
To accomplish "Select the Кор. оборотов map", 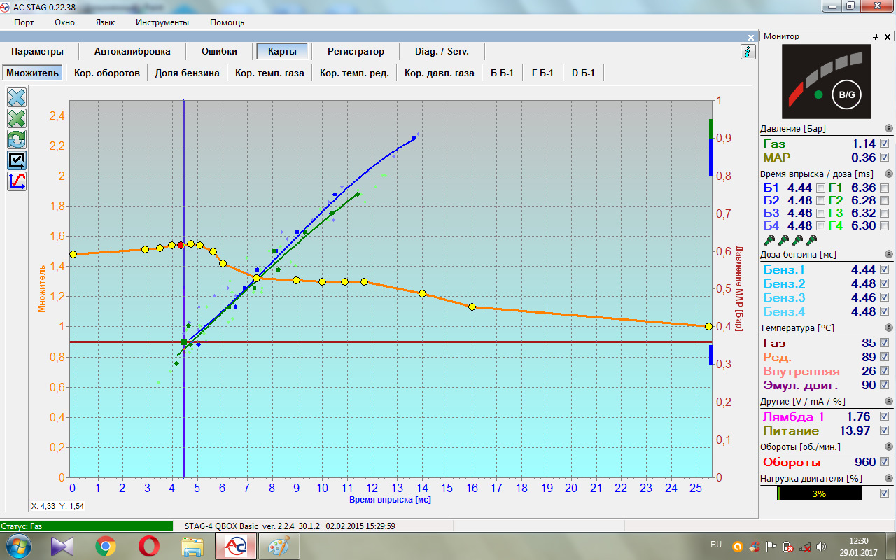I will pyautogui.click(x=107, y=73).
